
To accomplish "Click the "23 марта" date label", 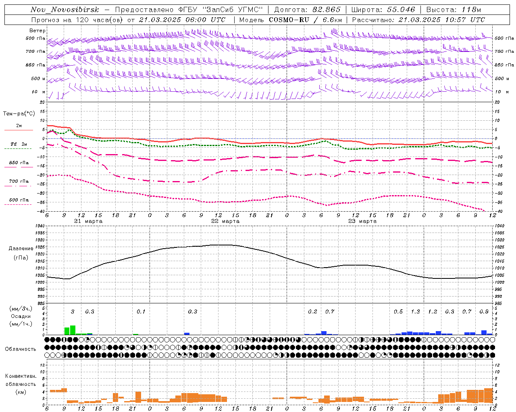I will point(362,221).
